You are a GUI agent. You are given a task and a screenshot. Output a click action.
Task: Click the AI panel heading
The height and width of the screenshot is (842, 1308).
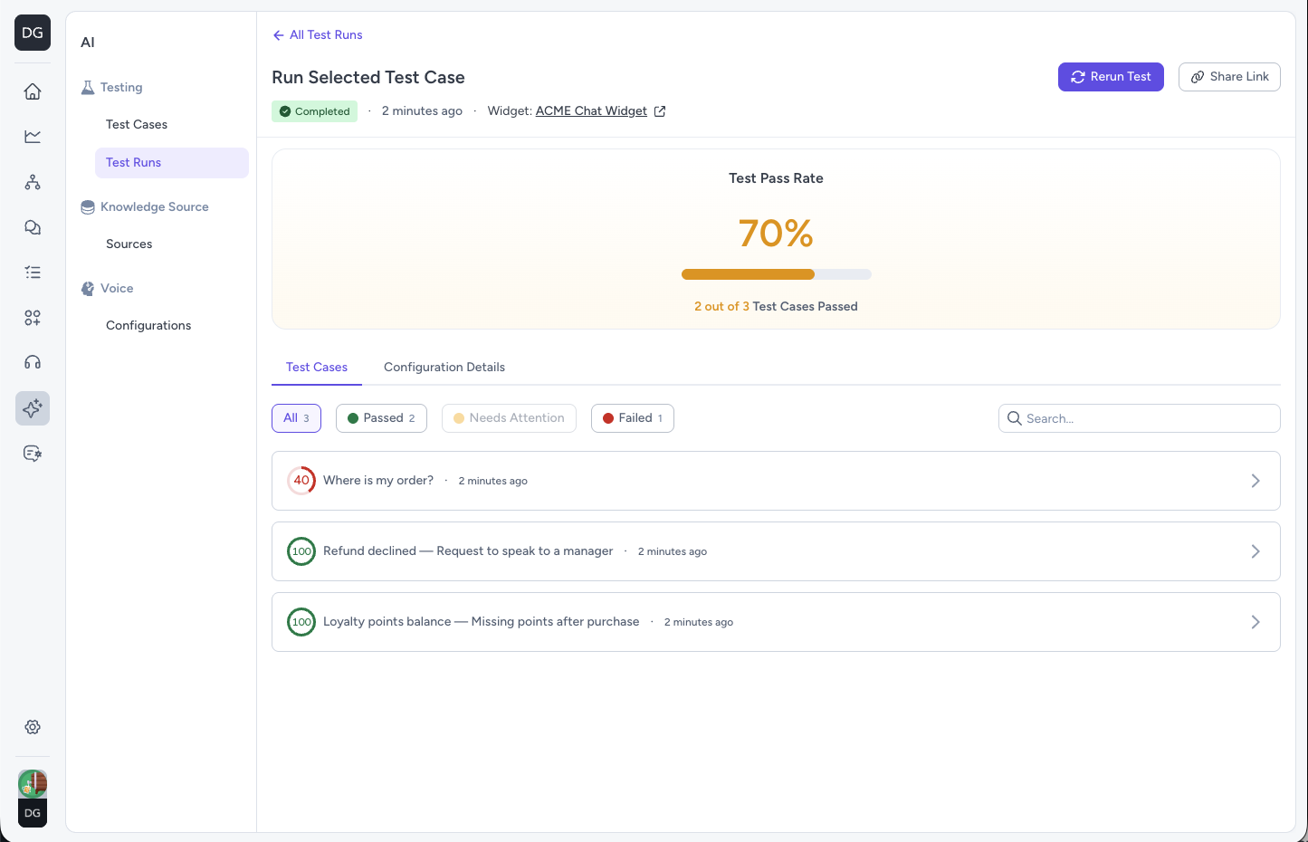pyautogui.click(x=88, y=43)
